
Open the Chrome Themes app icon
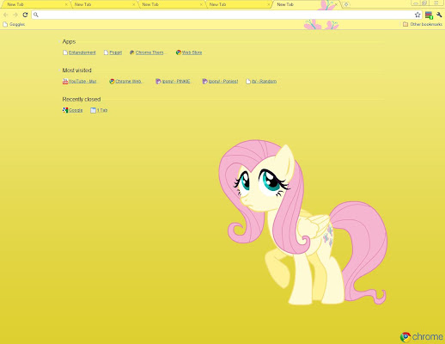(132, 52)
